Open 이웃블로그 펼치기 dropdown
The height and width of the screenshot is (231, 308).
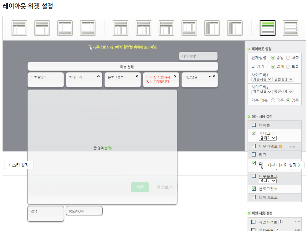[x=268, y=181]
